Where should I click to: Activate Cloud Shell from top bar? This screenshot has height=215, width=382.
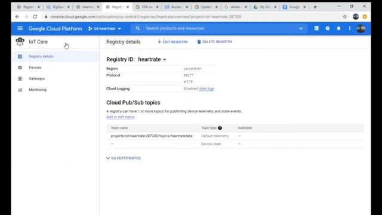pyautogui.click(x=316, y=29)
